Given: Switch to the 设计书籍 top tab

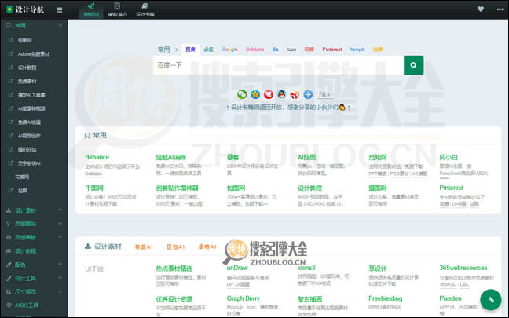Looking at the screenshot, I should point(145,9).
